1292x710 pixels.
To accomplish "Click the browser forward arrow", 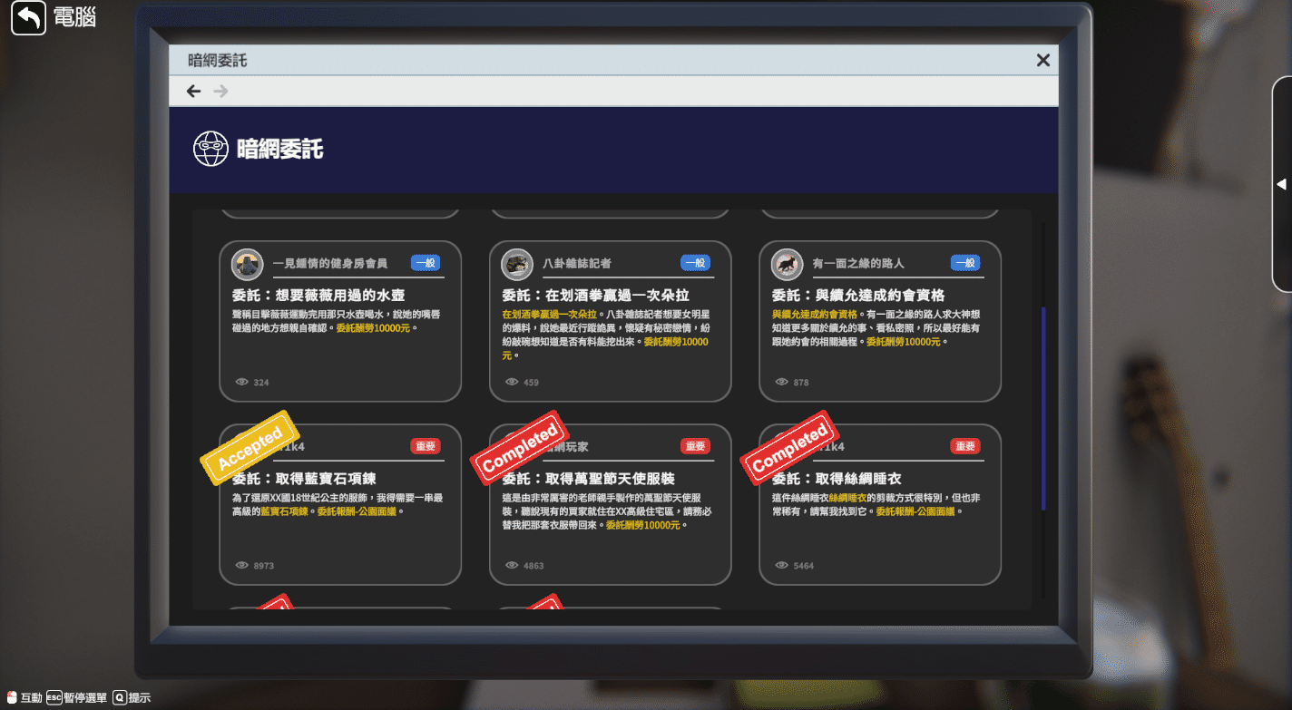I will [x=220, y=91].
